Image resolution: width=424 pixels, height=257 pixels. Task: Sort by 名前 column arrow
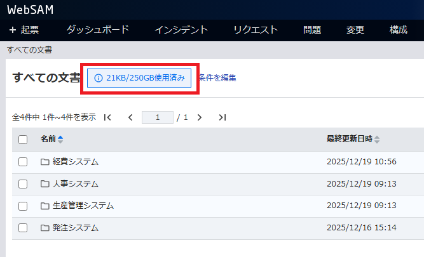(60, 140)
